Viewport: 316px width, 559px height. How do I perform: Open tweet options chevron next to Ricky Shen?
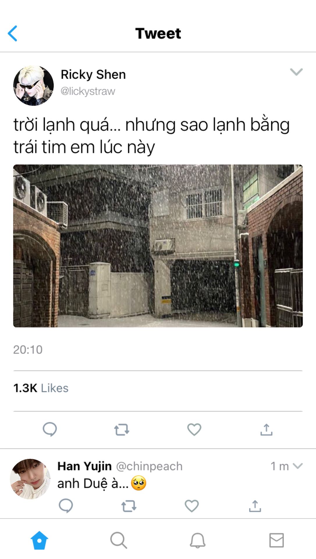coord(297,72)
